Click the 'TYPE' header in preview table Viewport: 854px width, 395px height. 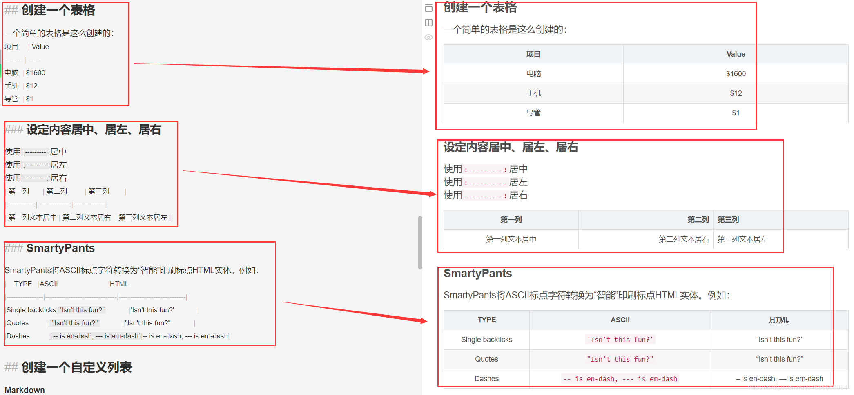487,320
